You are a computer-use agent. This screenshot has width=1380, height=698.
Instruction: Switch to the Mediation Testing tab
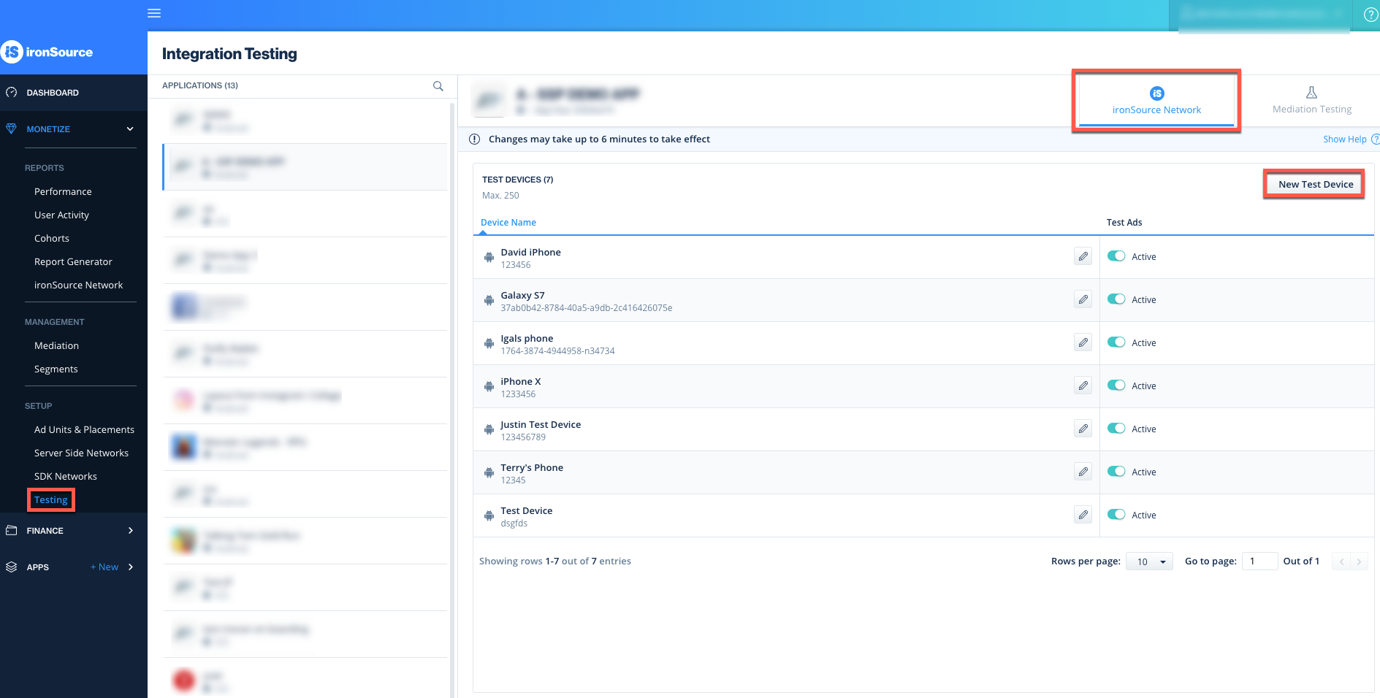point(1311,100)
